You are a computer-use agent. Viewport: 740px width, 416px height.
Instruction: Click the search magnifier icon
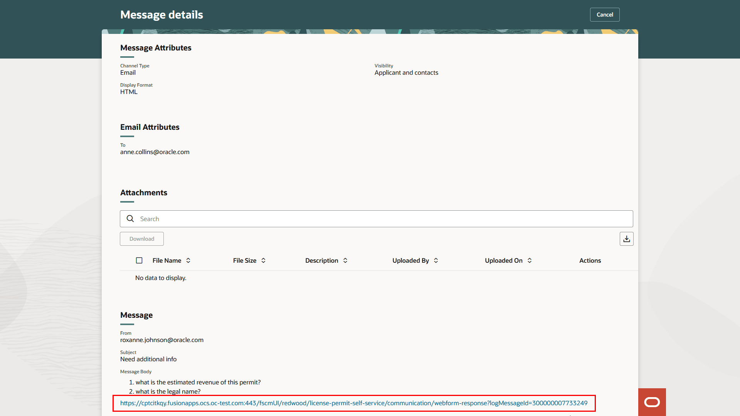coord(130,219)
